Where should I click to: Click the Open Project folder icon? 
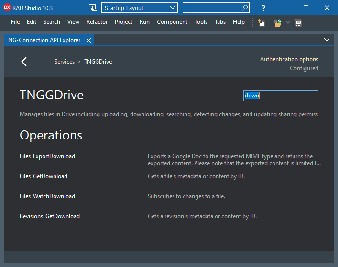[x=277, y=22]
